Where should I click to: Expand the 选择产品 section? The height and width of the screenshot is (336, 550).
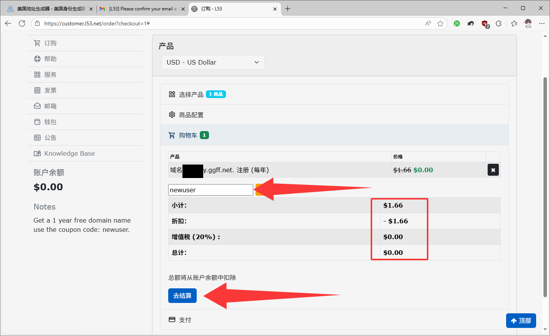[x=191, y=94]
